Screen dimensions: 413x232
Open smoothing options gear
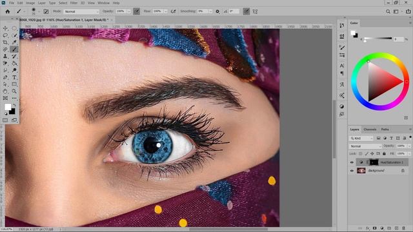pos(217,12)
